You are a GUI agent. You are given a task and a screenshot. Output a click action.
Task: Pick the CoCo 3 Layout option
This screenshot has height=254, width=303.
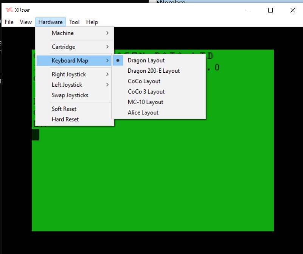[146, 92]
